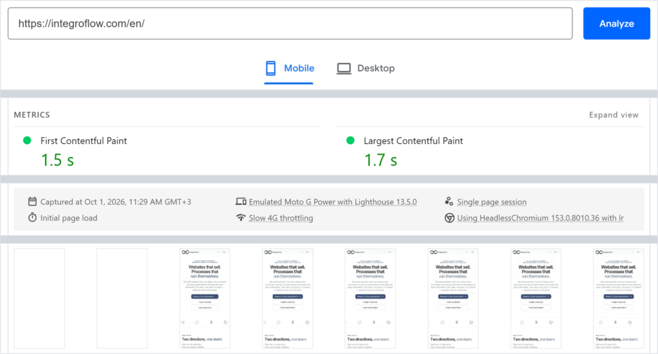This screenshot has width=658, height=354.
Task: Open the last filmstrip thumbnail
Action: [x=619, y=298]
